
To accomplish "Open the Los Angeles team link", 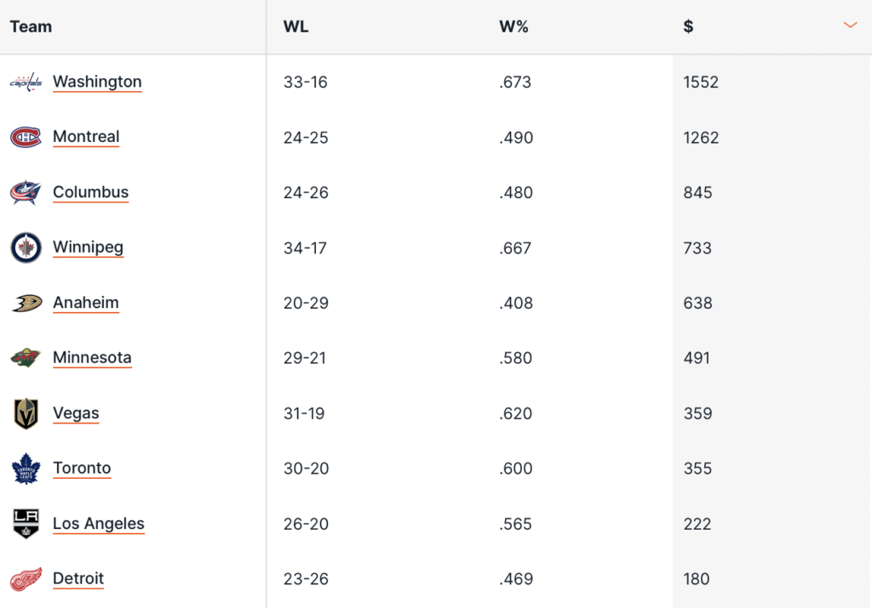I will click(99, 524).
